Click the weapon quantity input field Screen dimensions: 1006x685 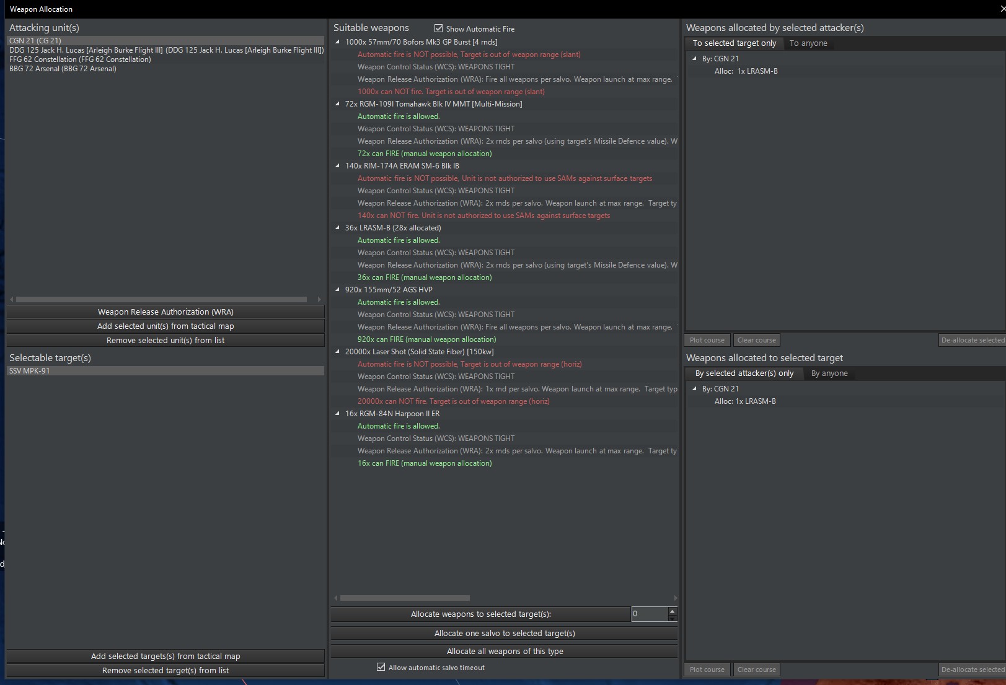pos(649,614)
